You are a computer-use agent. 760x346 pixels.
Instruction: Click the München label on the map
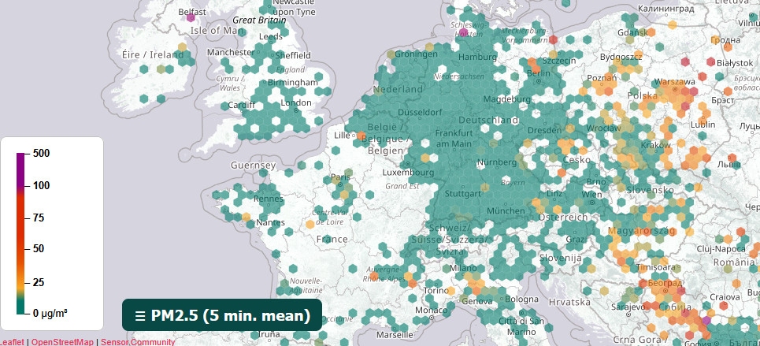(504, 211)
